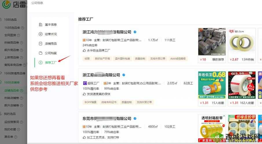Click verified badge beside 浙江易 company name
The height and width of the screenshot is (144, 262).
(x=124, y=75)
